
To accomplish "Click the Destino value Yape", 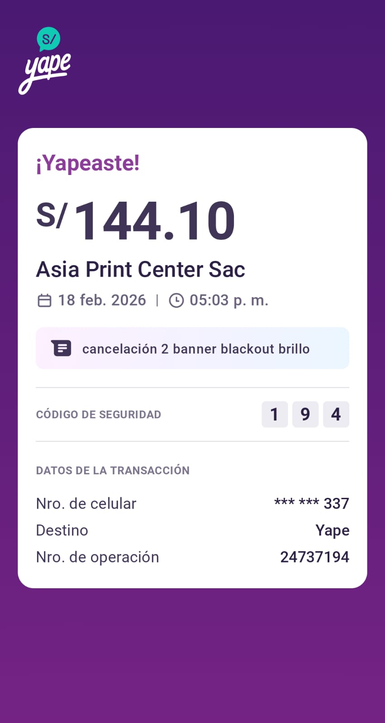I will tap(332, 530).
